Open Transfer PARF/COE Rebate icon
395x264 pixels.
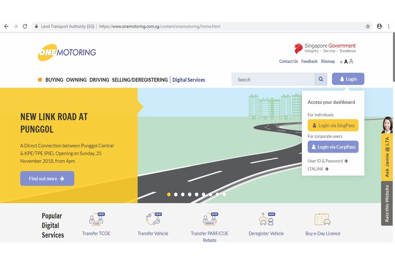tap(210, 219)
